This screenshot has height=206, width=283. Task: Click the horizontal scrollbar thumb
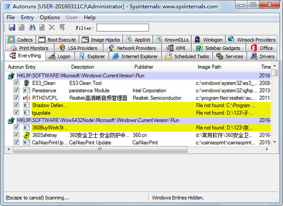[100, 149]
